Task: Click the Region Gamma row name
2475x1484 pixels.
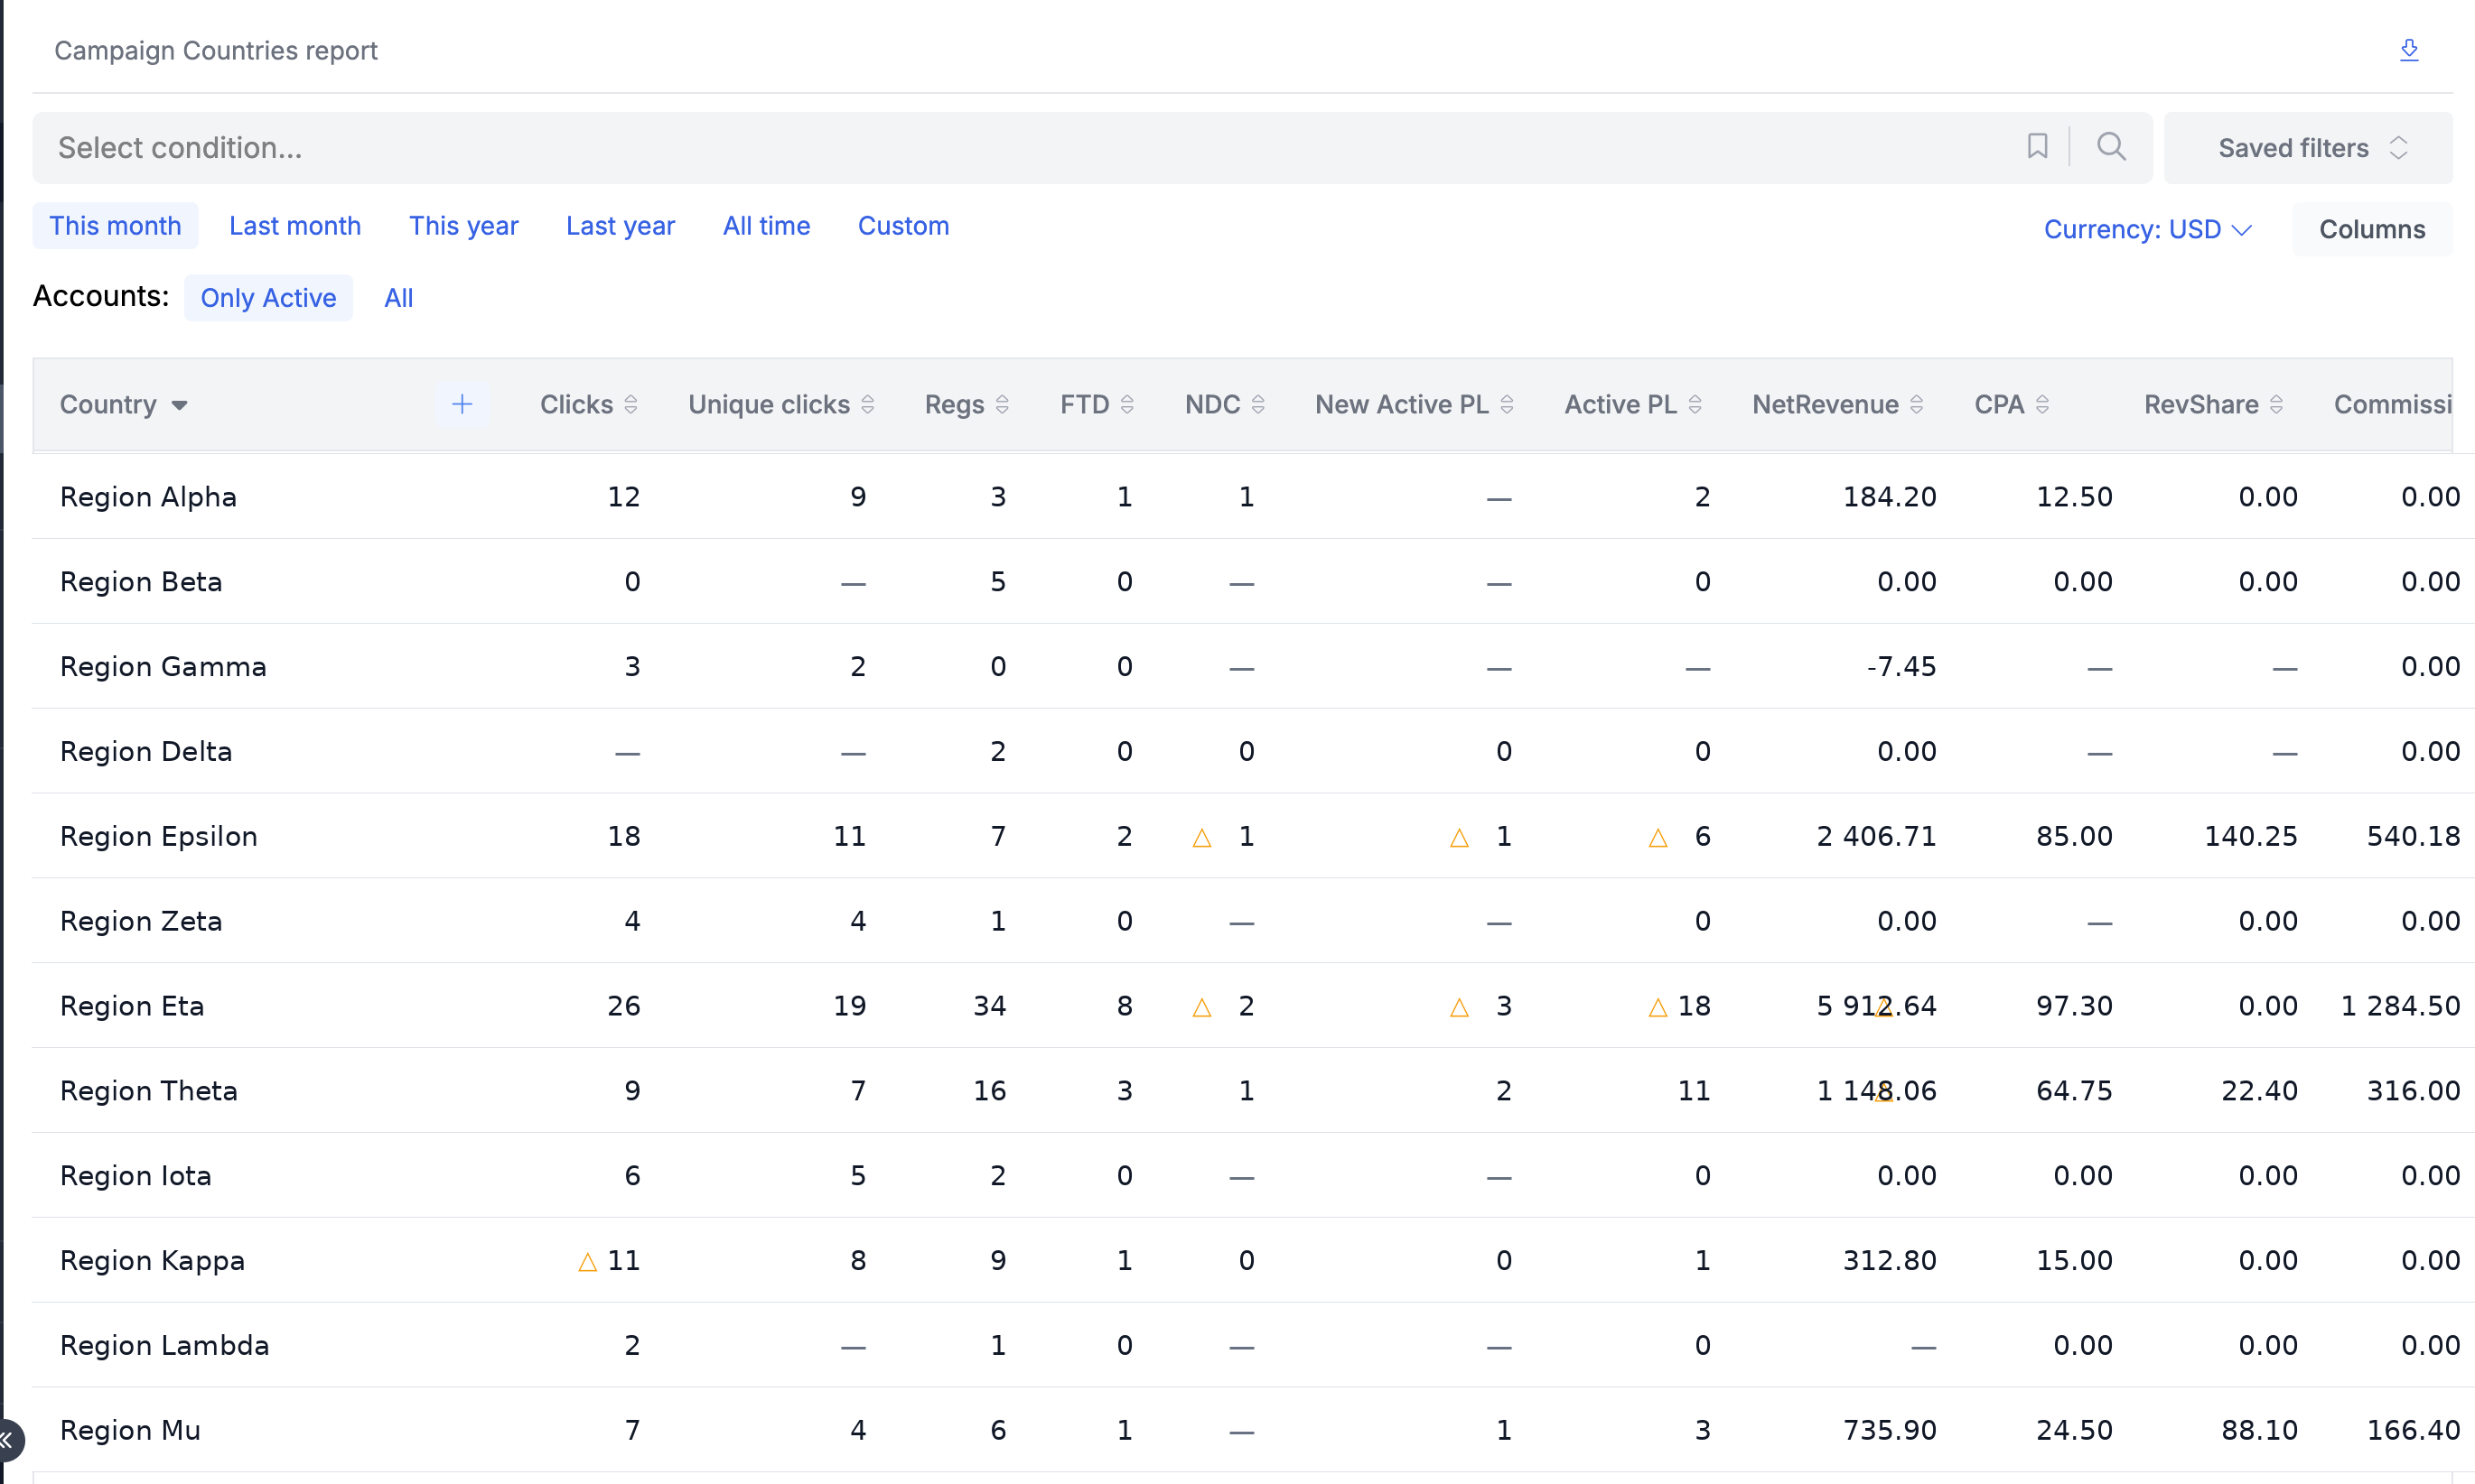Action: pos(163,666)
